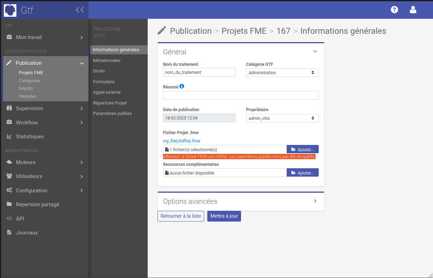Click the Moteurs engine icon
The width and height of the screenshot is (433, 278).
coord(9,162)
